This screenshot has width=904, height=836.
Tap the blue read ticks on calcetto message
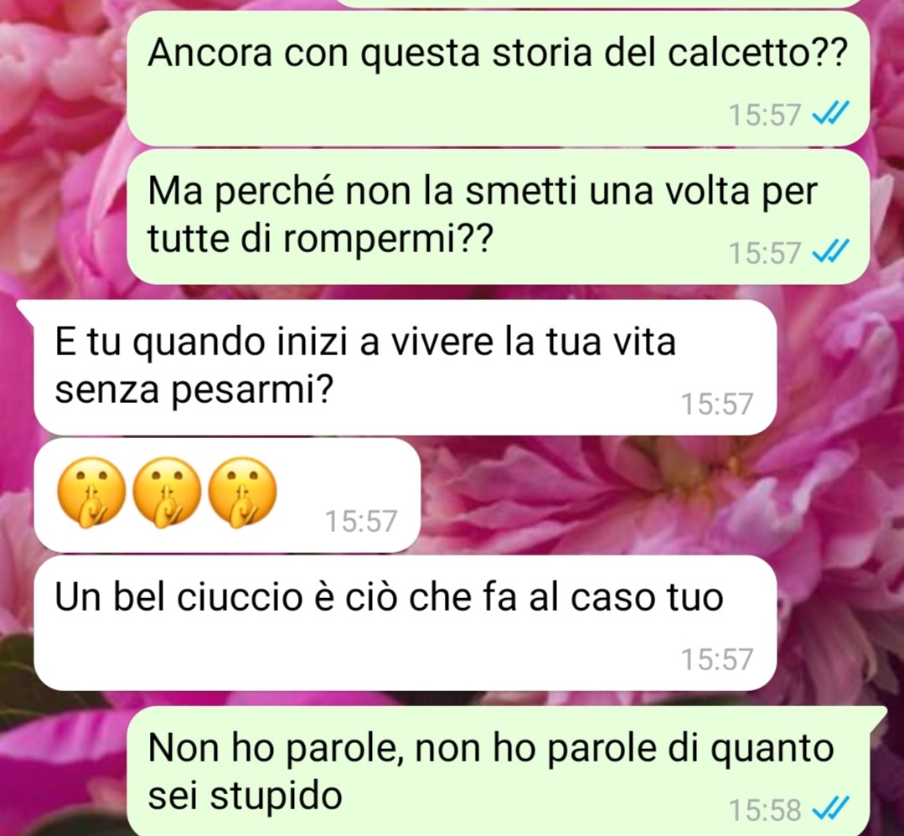(830, 114)
